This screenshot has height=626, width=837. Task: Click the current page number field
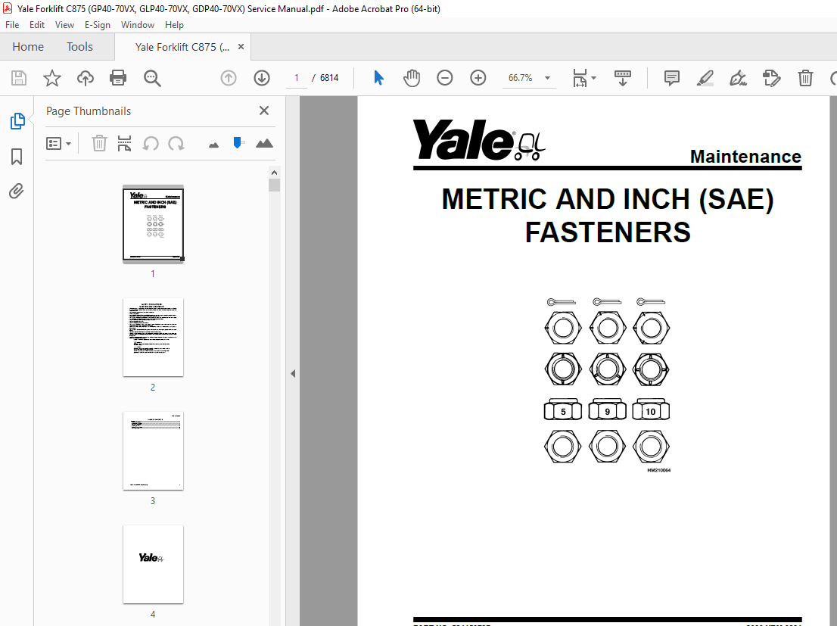pyautogui.click(x=296, y=78)
